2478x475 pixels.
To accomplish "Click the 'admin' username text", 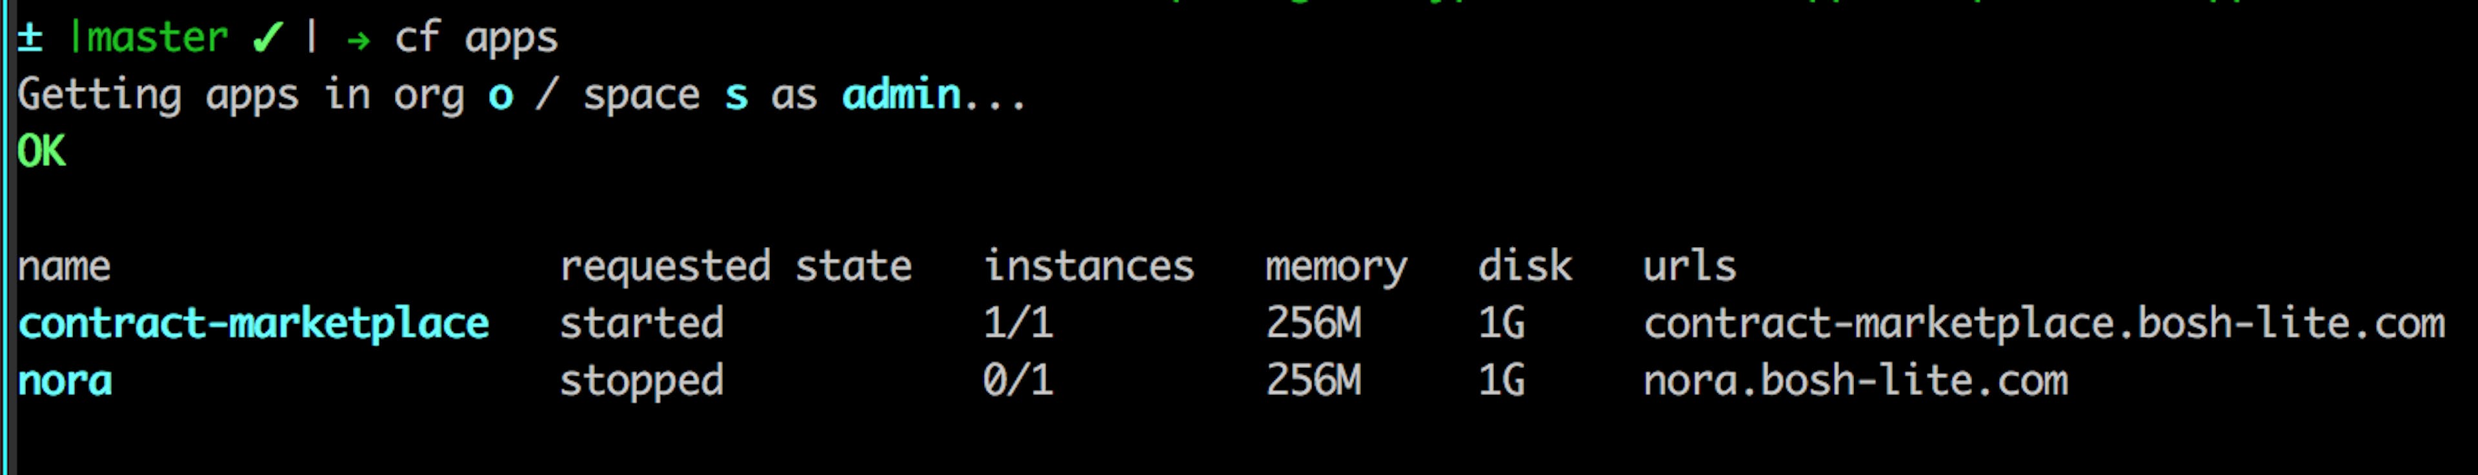I will [902, 95].
